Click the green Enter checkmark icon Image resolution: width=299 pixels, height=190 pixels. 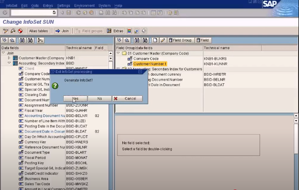[x=5, y=13]
